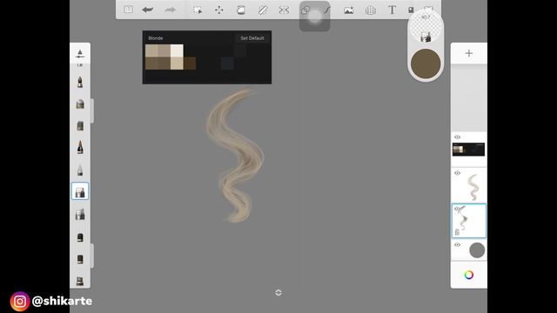Tap the lower handle on brush palette
The width and height of the screenshot is (557, 313).
[x=92, y=256]
